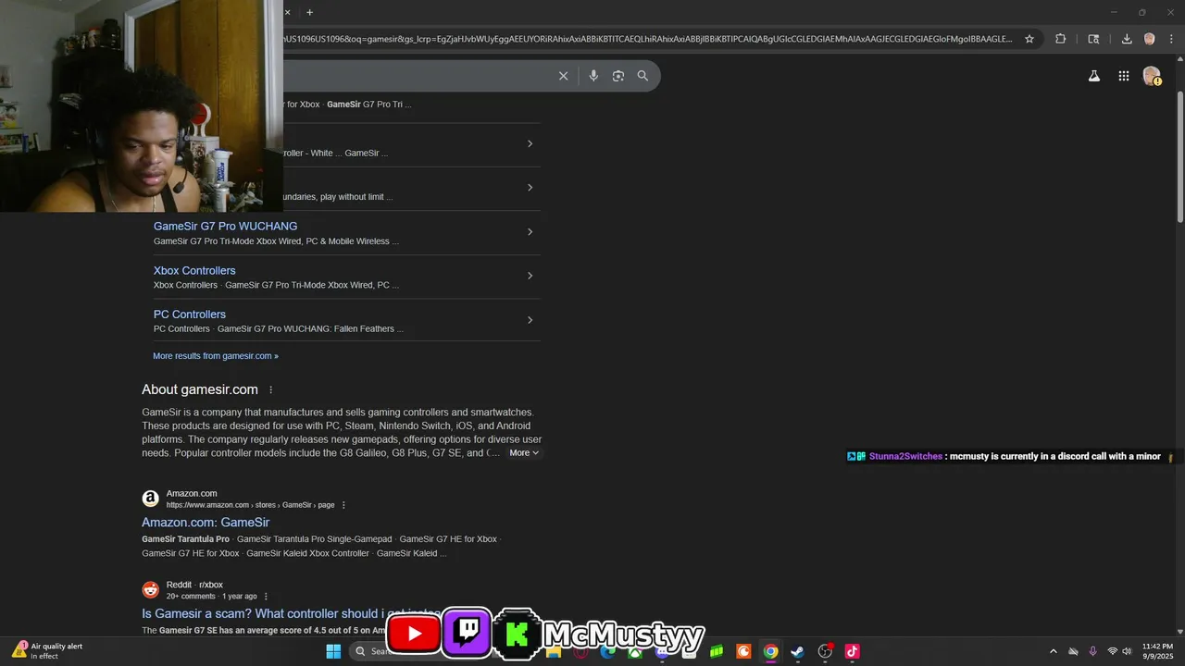
Task: Open the Chrome extensions puzzle icon
Action: pyautogui.click(x=1061, y=39)
